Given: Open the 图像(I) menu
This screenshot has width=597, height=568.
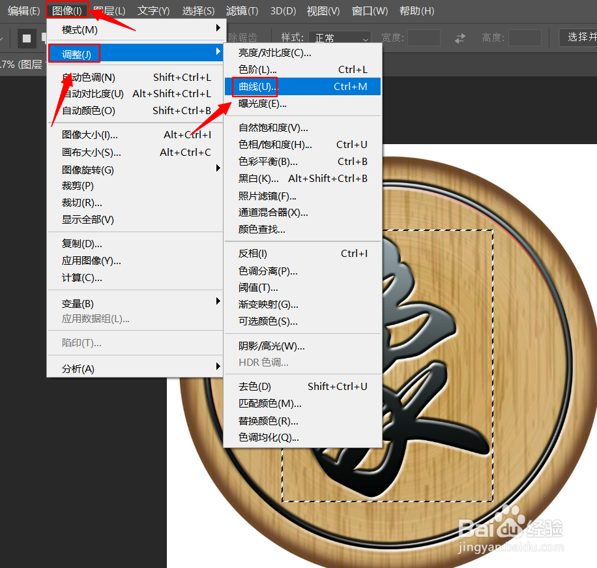Looking at the screenshot, I should click(x=67, y=10).
